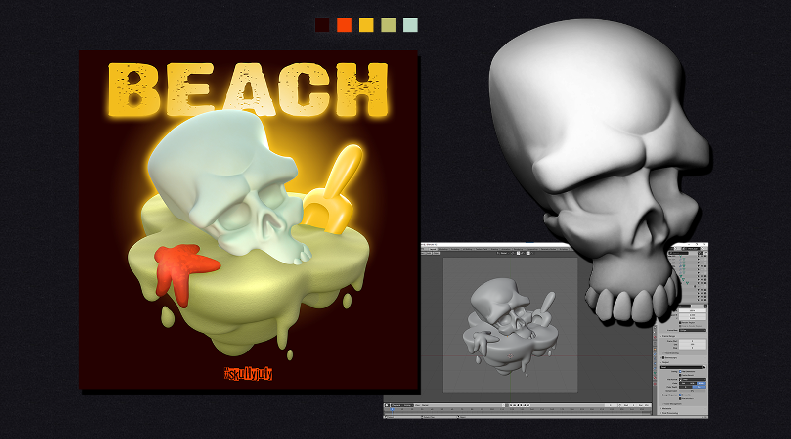791x439 pixels.
Task: Open the Add menu in the viewport header
Action: tap(429, 253)
